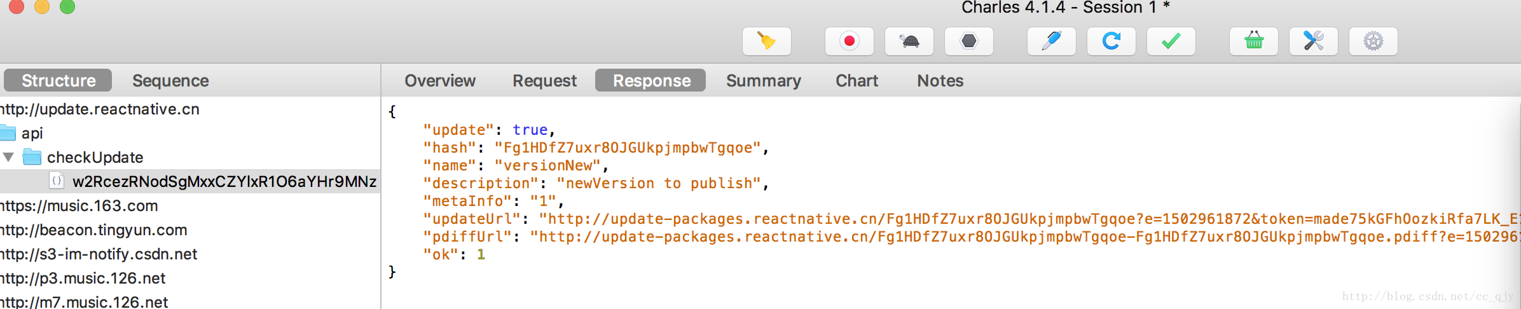Click the pen compose request icon

(1051, 41)
